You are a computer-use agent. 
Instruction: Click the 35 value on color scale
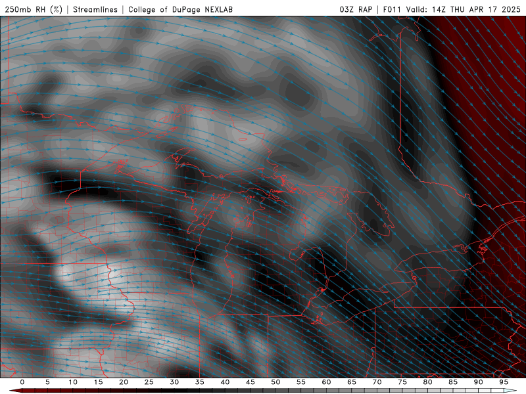click(200, 382)
